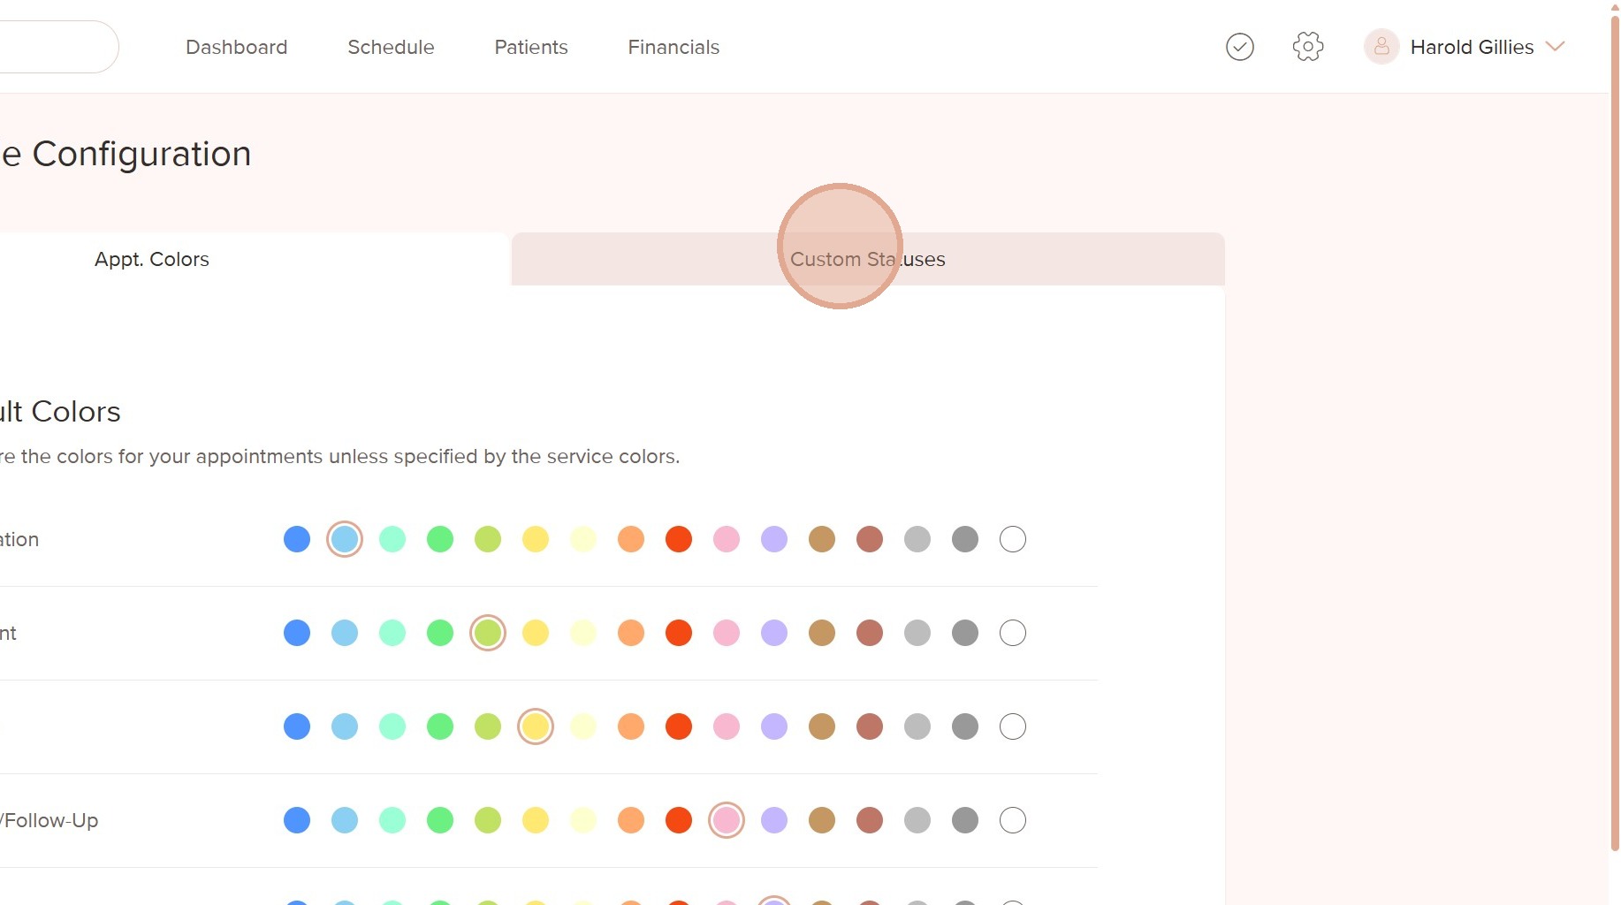Viewport: 1621px width, 905px height.
Task: Pick green swatch in the 'ation' row
Action: [x=440, y=539]
